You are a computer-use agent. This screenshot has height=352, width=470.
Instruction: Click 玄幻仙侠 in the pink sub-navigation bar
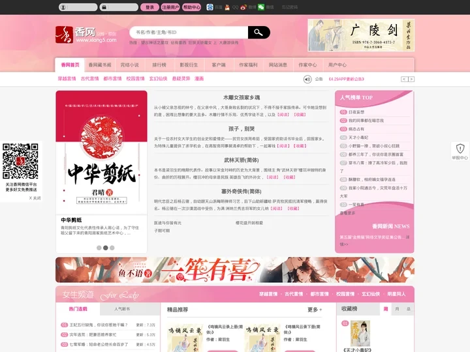158,79
